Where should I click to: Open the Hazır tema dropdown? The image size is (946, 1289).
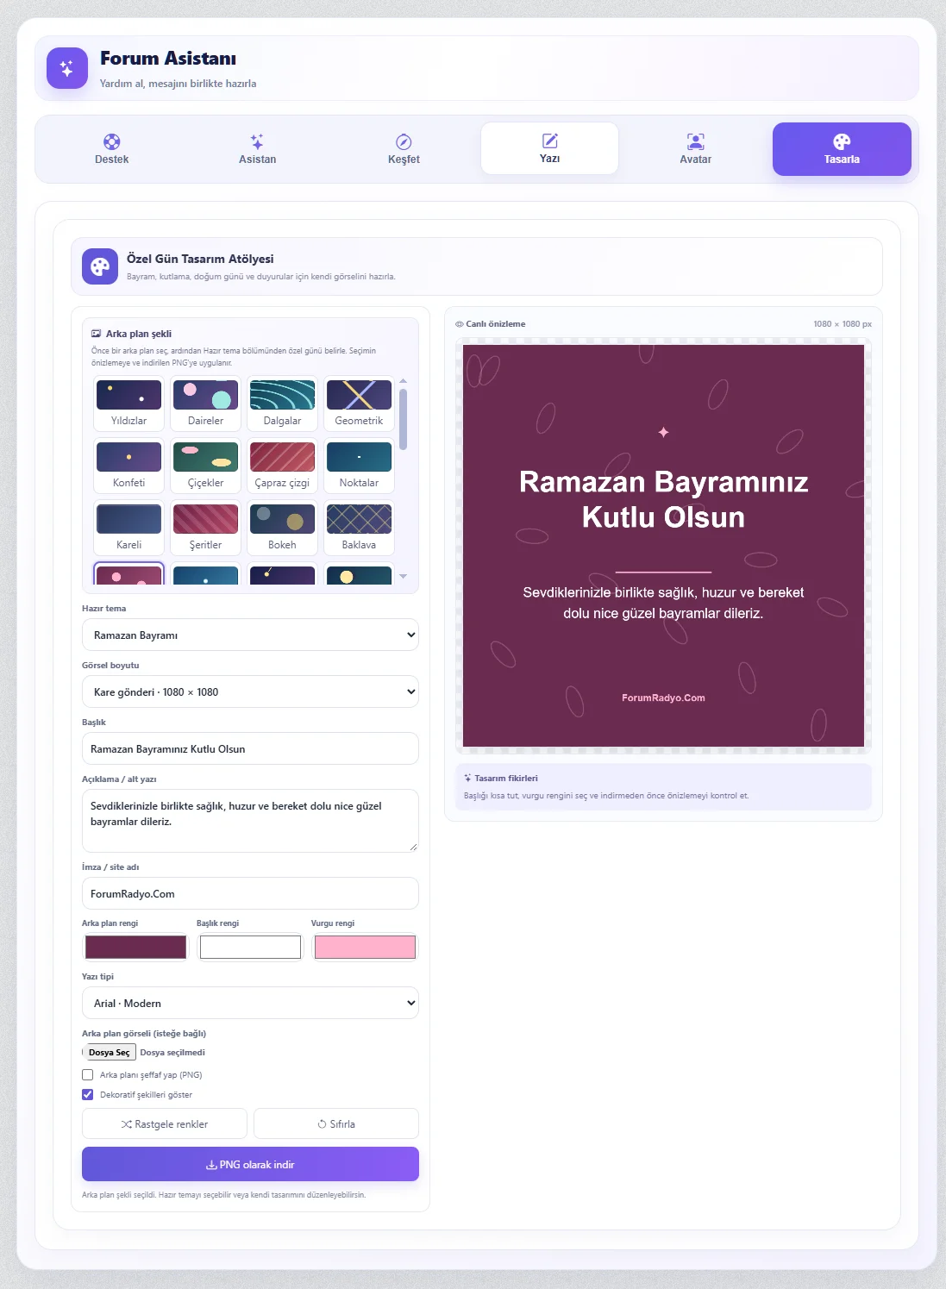pyautogui.click(x=250, y=635)
